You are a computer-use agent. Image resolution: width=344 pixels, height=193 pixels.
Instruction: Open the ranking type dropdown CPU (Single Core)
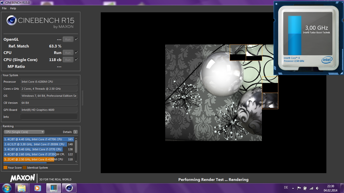pyautogui.click(x=24, y=132)
